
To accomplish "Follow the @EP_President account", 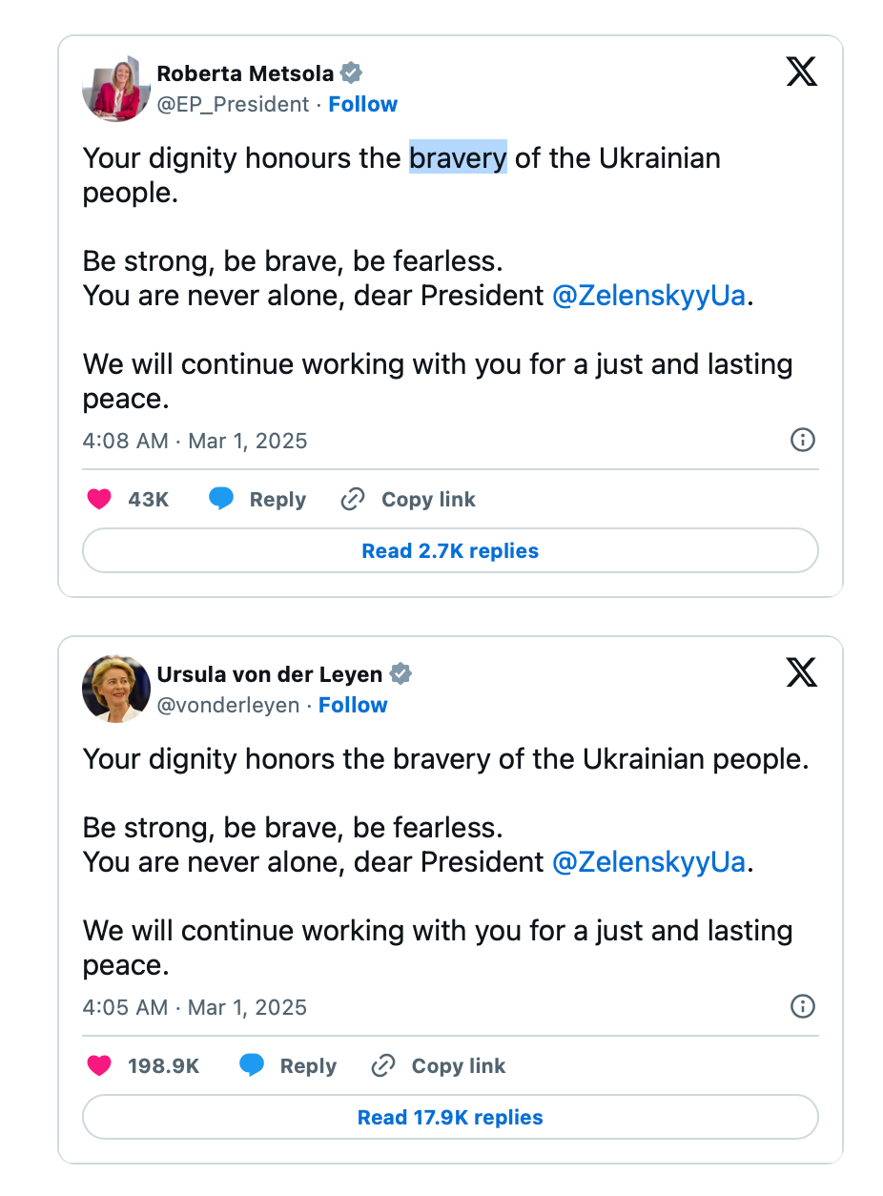I will pyautogui.click(x=363, y=104).
